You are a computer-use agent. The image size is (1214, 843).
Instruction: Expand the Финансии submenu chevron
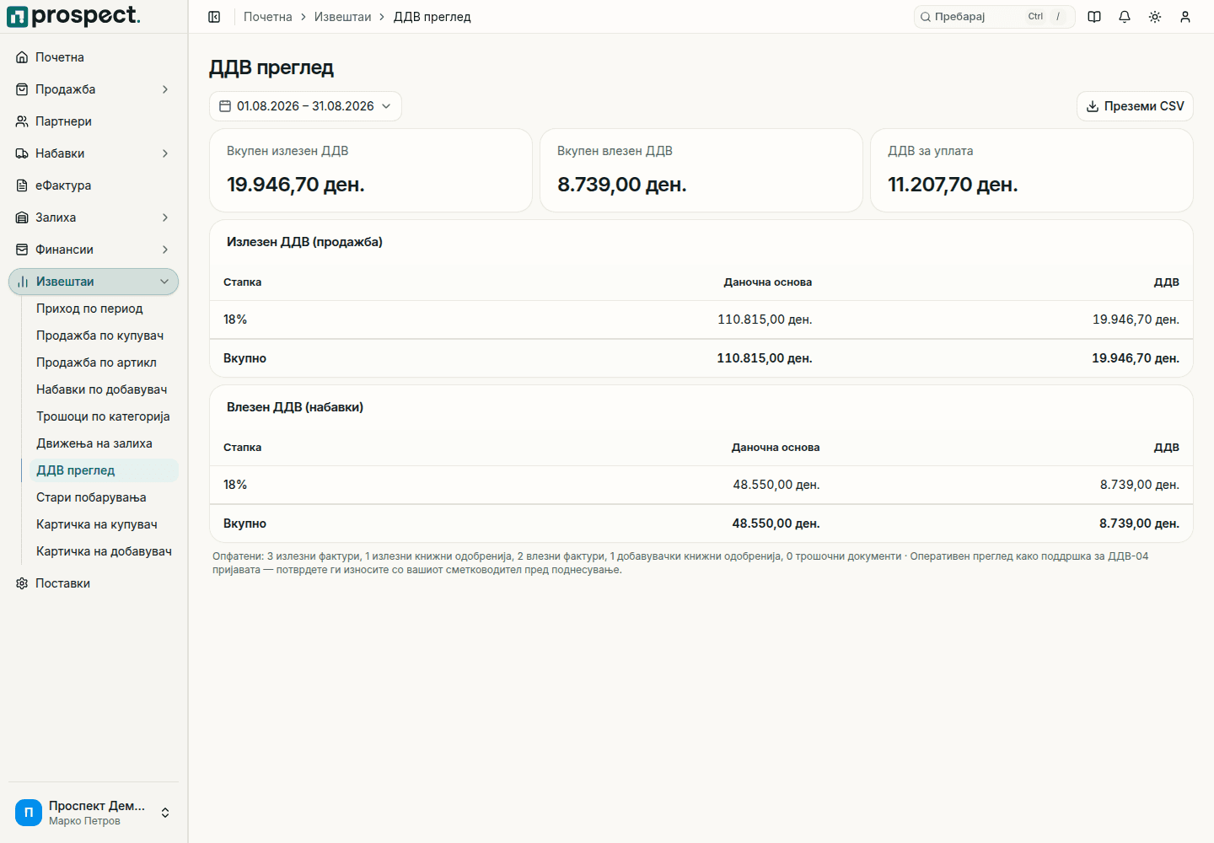click(x=165, y=250)
